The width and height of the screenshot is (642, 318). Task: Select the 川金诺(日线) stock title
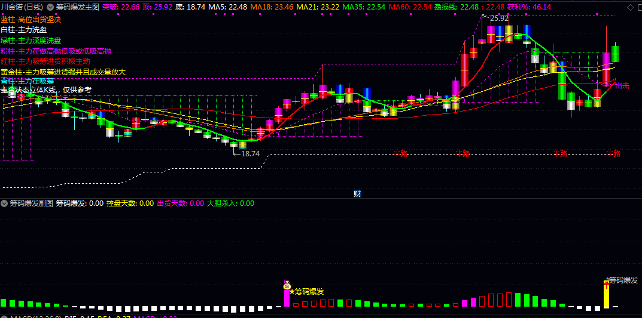tap(22, 7)
